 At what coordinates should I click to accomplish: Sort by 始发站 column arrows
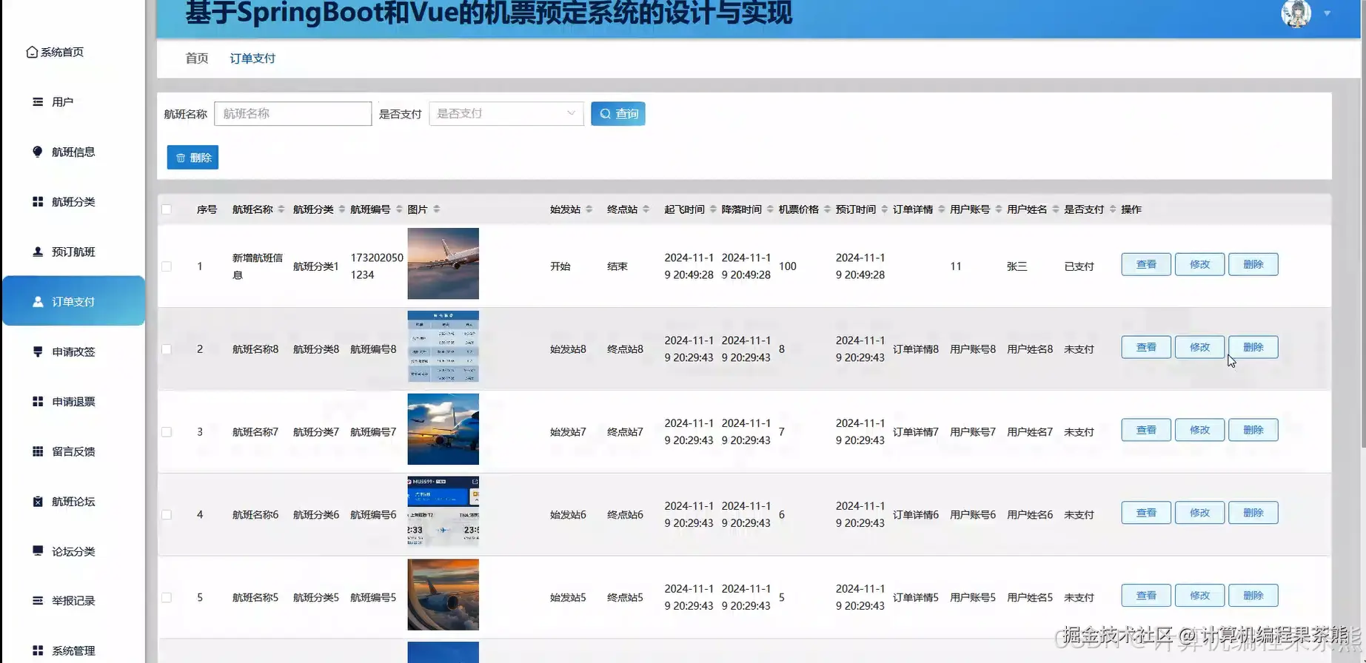pos(589,209)
